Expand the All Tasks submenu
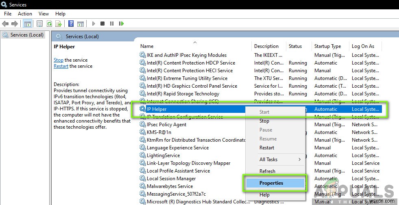This screenshot has width=399, height=205. pyautogui.click(x=275, y=159)
